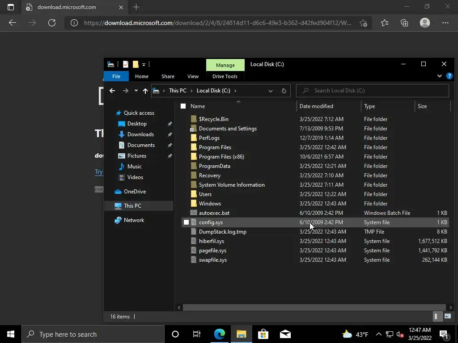Image resolution: width=458 pixels, height=343 pixels.
Task: Click the horizontal scrollbar in file list
Action: pyautogui.click(x=314, y=307)
